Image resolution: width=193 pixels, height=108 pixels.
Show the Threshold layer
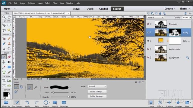[x=148, y=24]
